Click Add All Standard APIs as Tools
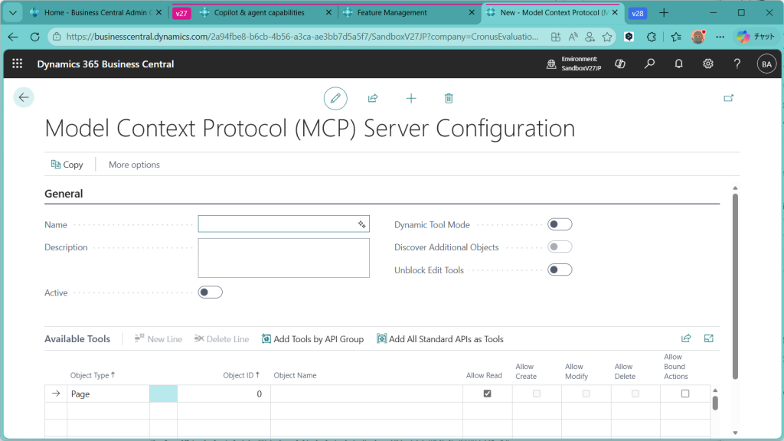This screenshot has height=441, width=784. pos(439,339)
